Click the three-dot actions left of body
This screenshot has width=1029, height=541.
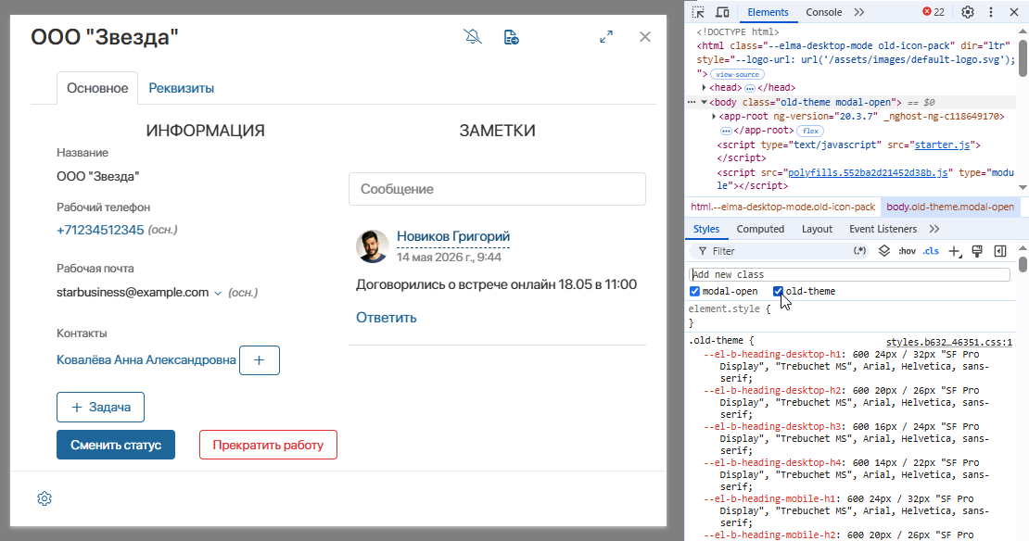click(692, 102)
